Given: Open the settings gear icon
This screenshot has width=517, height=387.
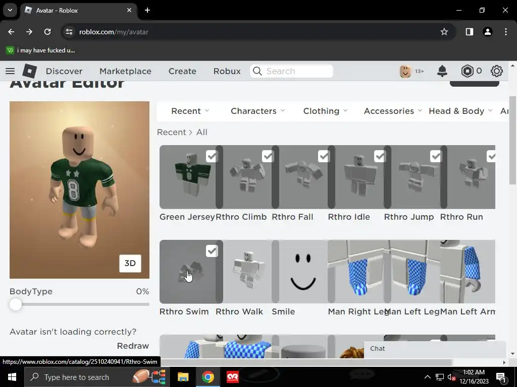Looking at the screenshot, I should tap(497, 71).
